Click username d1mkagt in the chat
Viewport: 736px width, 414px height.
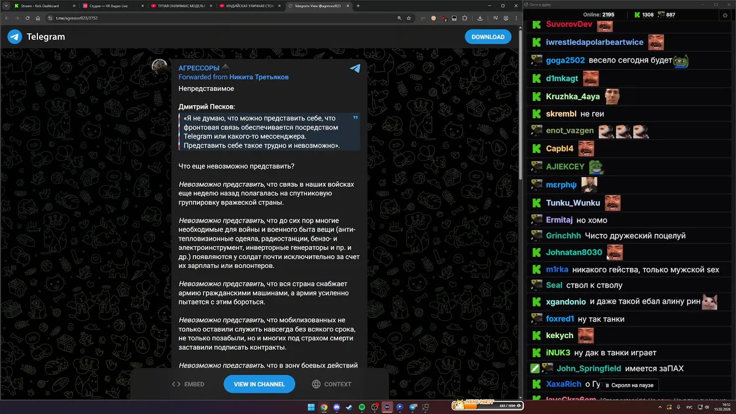[x=562, y=79]
